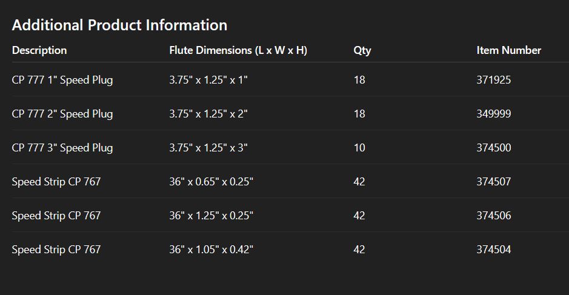
Task: Click the quantity 10 cell
Action: pyautogui.click(x=359, y=148)
